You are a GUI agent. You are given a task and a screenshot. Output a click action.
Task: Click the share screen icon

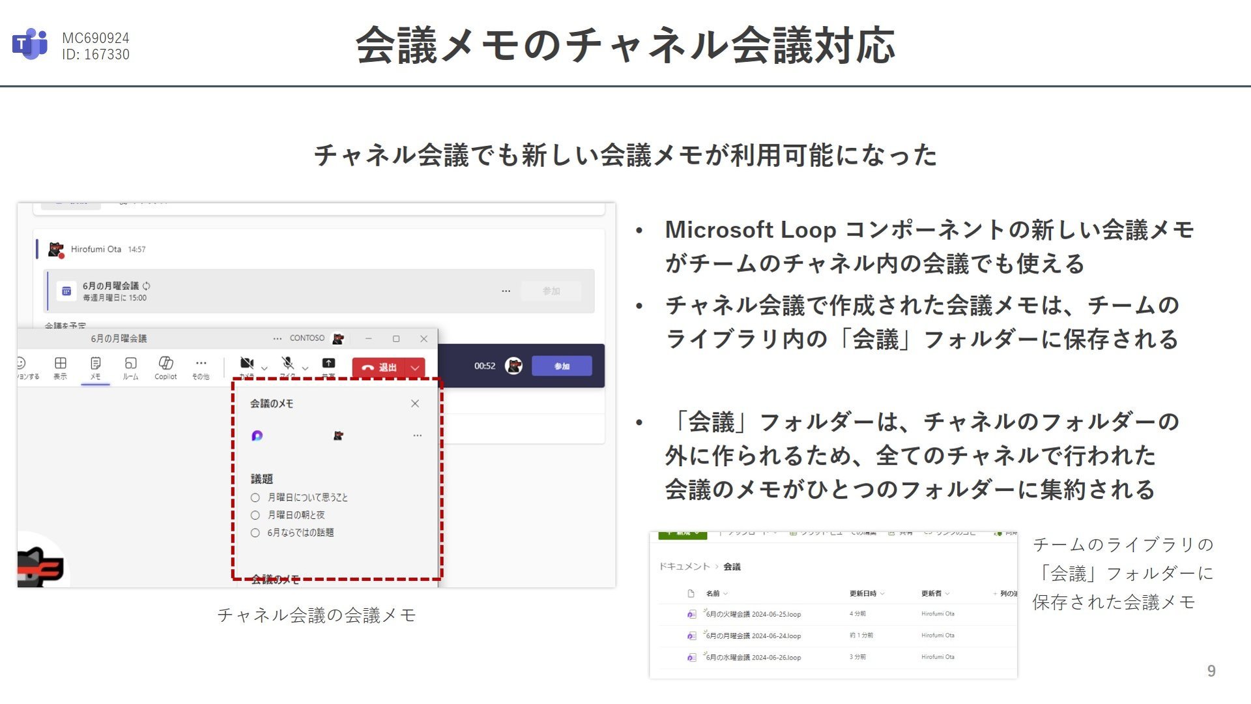328,363
